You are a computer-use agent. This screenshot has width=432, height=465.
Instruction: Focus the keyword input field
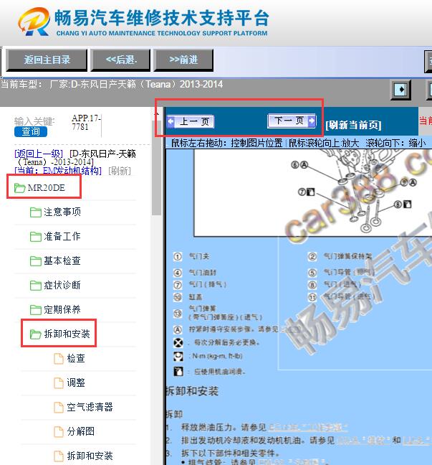[x=86, y=126]
